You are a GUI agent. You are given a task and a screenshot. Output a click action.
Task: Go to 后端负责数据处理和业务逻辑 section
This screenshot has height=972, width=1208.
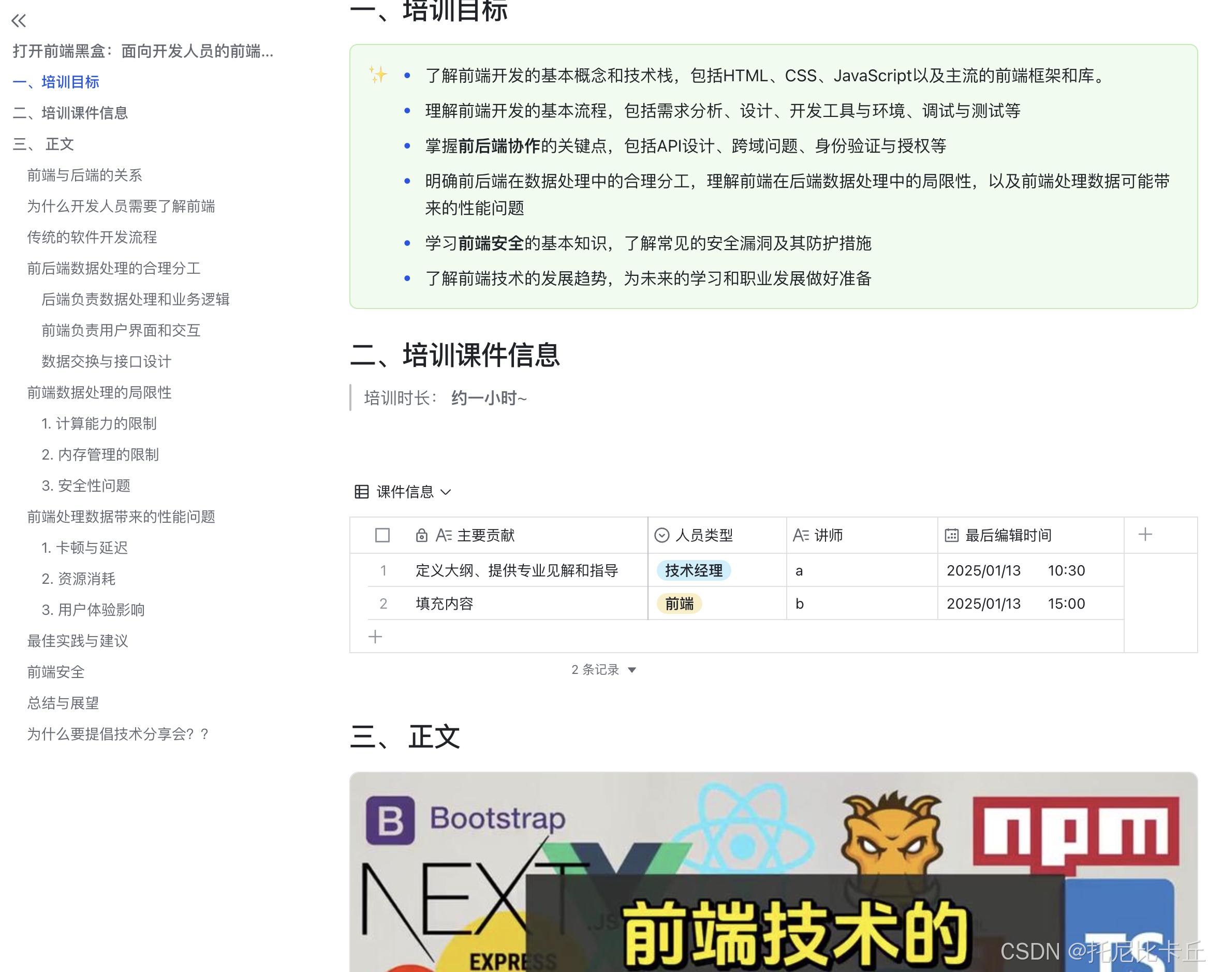click(x=136, y=299)
